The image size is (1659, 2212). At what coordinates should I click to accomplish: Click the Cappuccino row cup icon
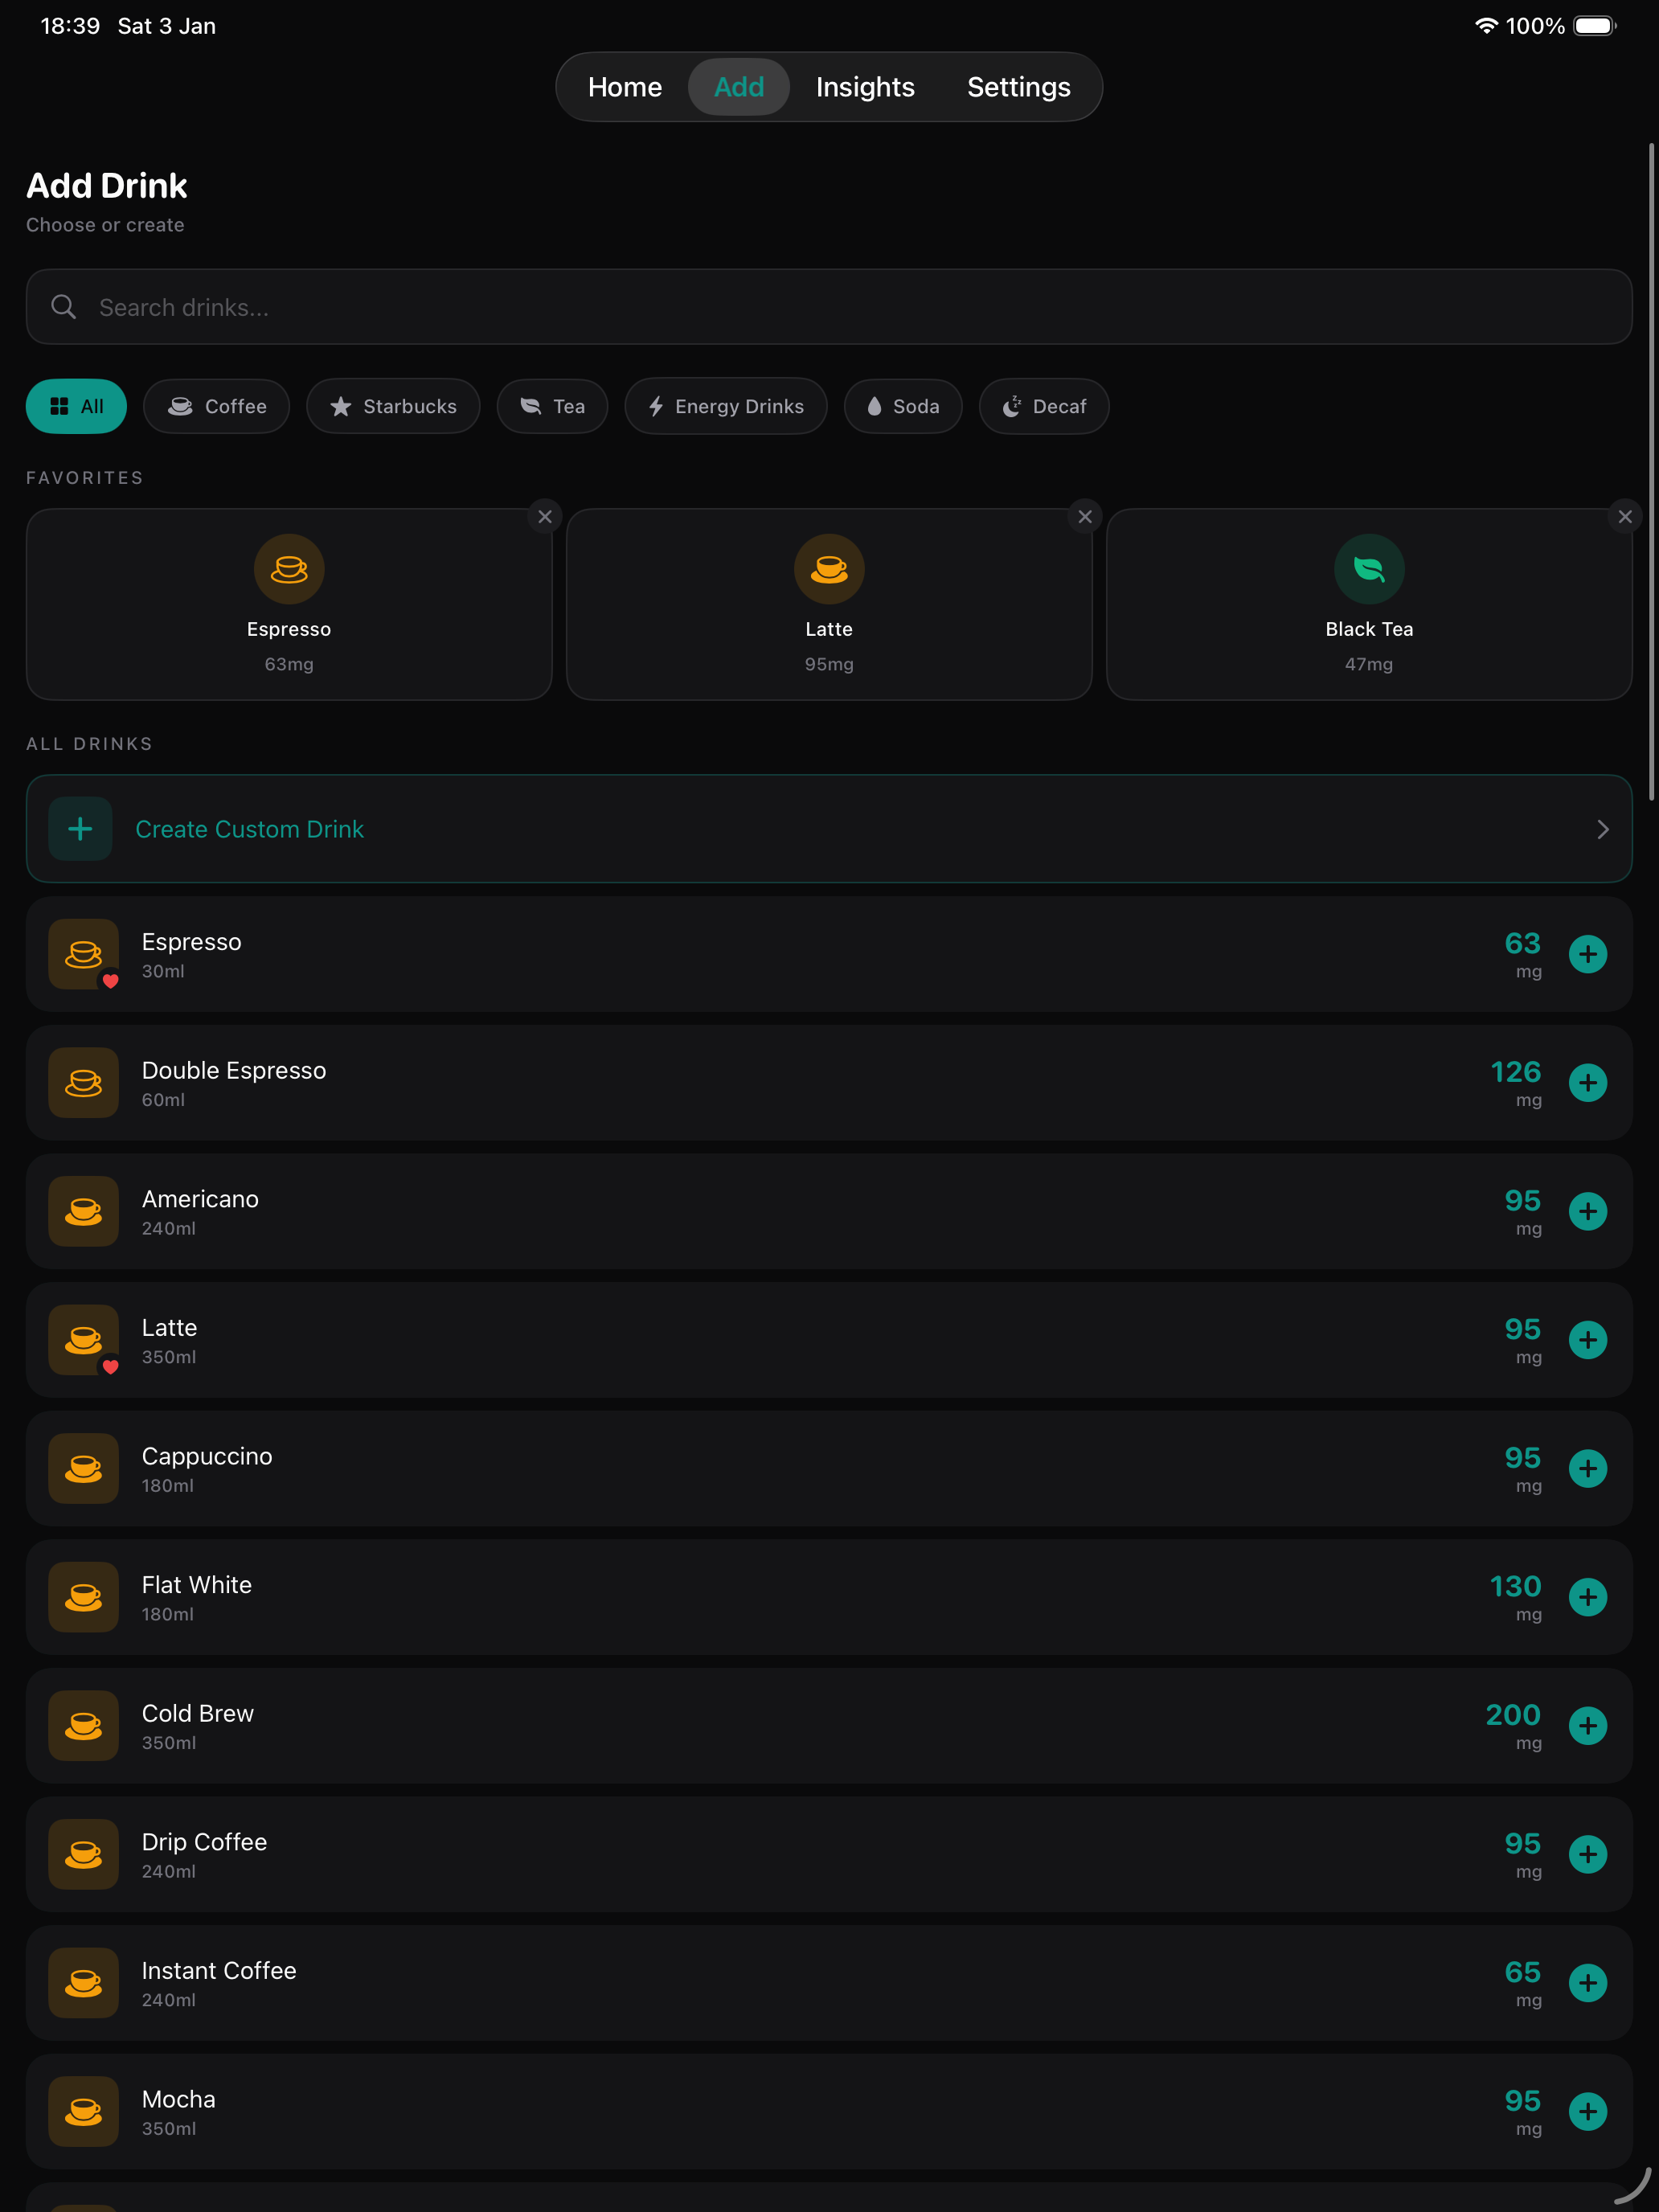coord(84,1469)
